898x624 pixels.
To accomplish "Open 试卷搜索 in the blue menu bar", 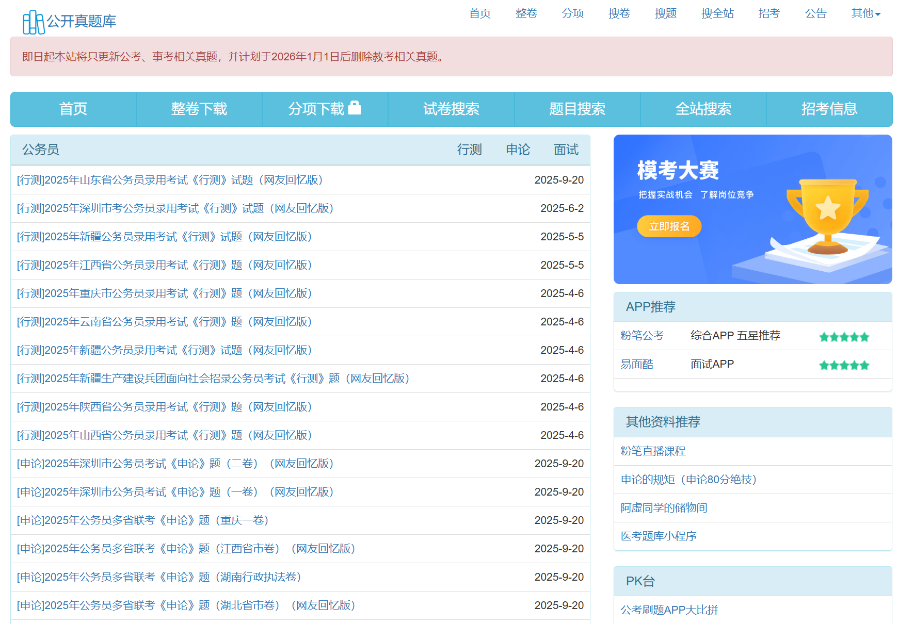I will [451, 109].
